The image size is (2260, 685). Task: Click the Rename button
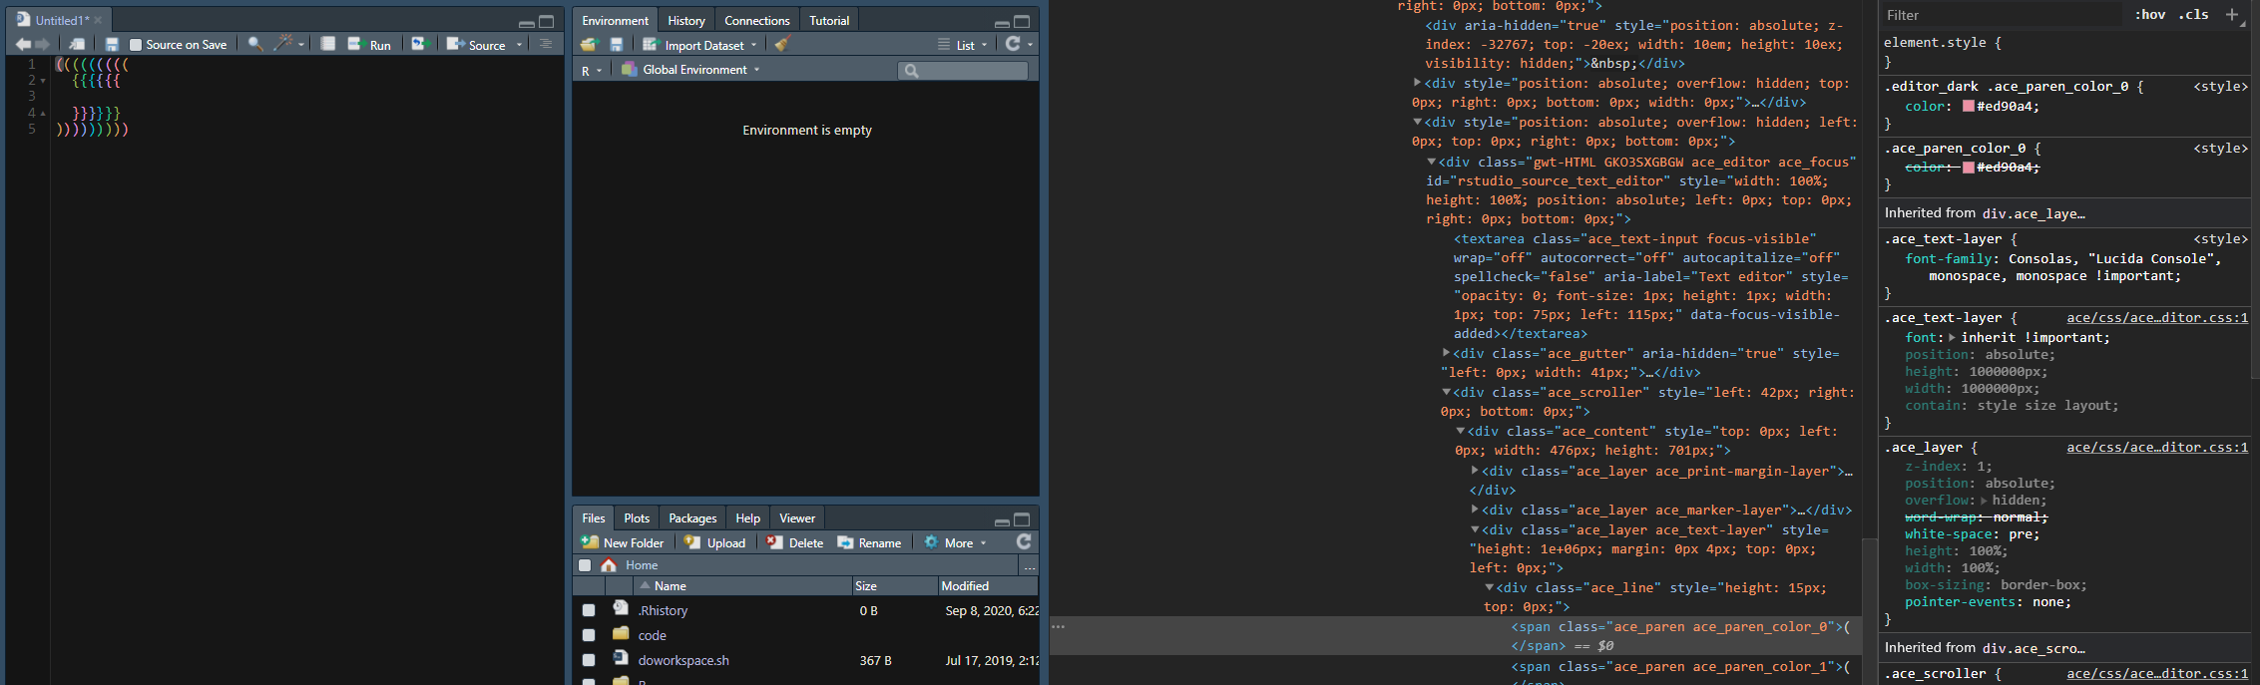pyautogui.click(x=869, y=542)
